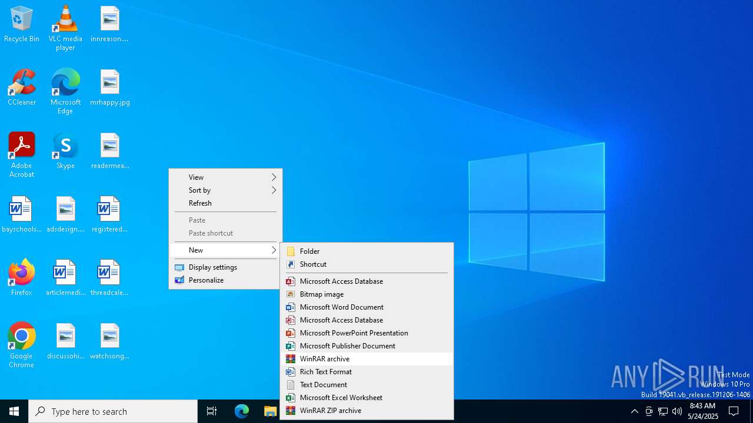
Task: Click the taskbar search box
Action: click(113, 411)
